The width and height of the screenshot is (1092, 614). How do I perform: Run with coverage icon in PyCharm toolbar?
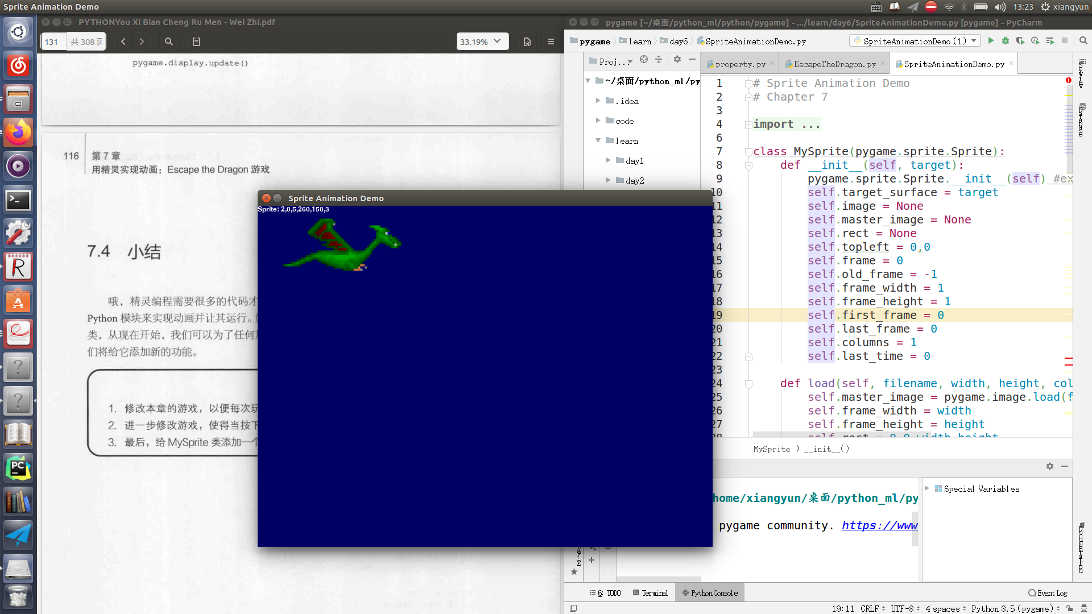click(1020, 41)
